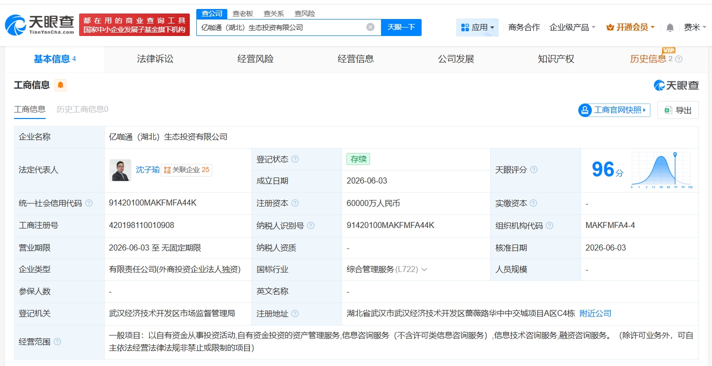Click the 96分 score value
Viewport: 712px width, 366px height.
[x=608, y=170]
